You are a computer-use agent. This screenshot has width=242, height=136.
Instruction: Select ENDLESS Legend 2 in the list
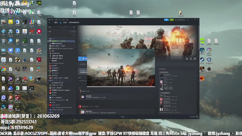click(60, 90)
